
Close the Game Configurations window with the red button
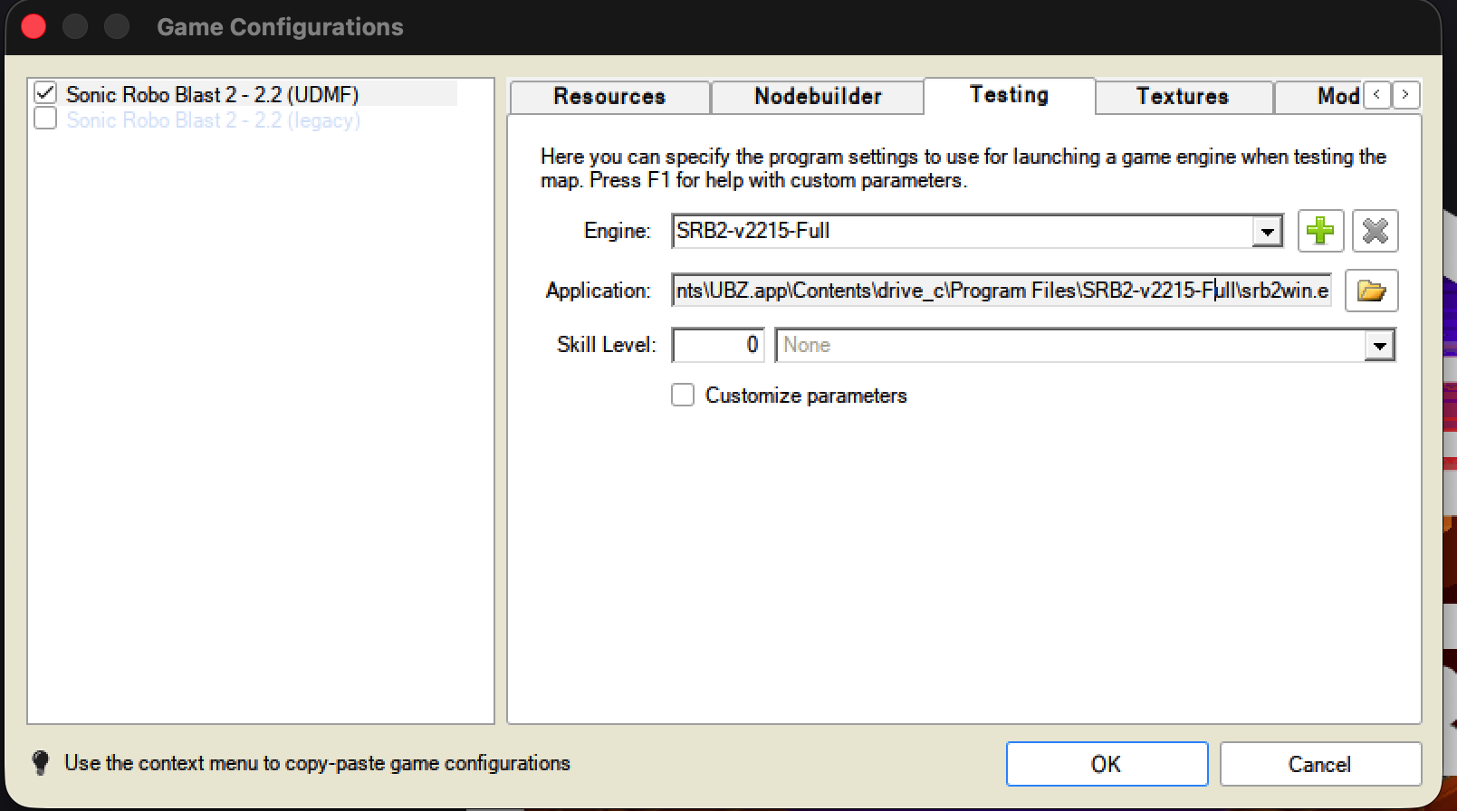point(34,26)
